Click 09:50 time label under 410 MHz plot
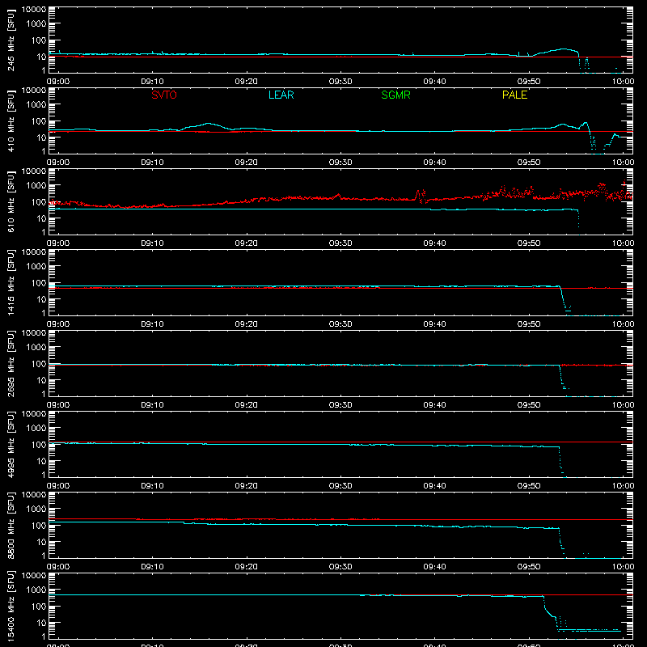 point(529,163)
